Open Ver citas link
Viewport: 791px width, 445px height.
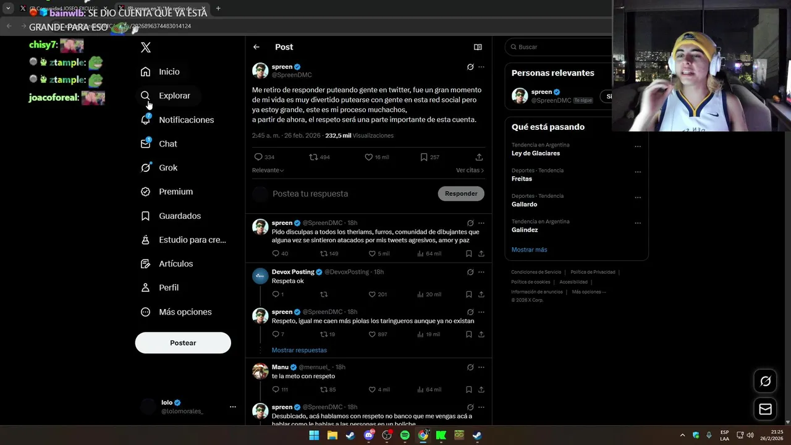pyautogui.click(x=470, y=170)
